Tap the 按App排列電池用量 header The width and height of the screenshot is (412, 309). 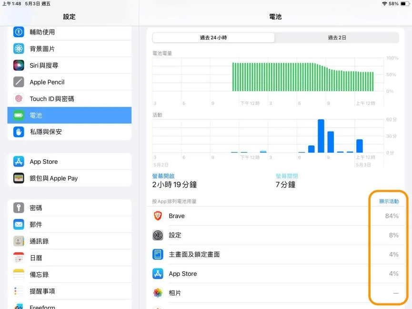pos(174,201)
